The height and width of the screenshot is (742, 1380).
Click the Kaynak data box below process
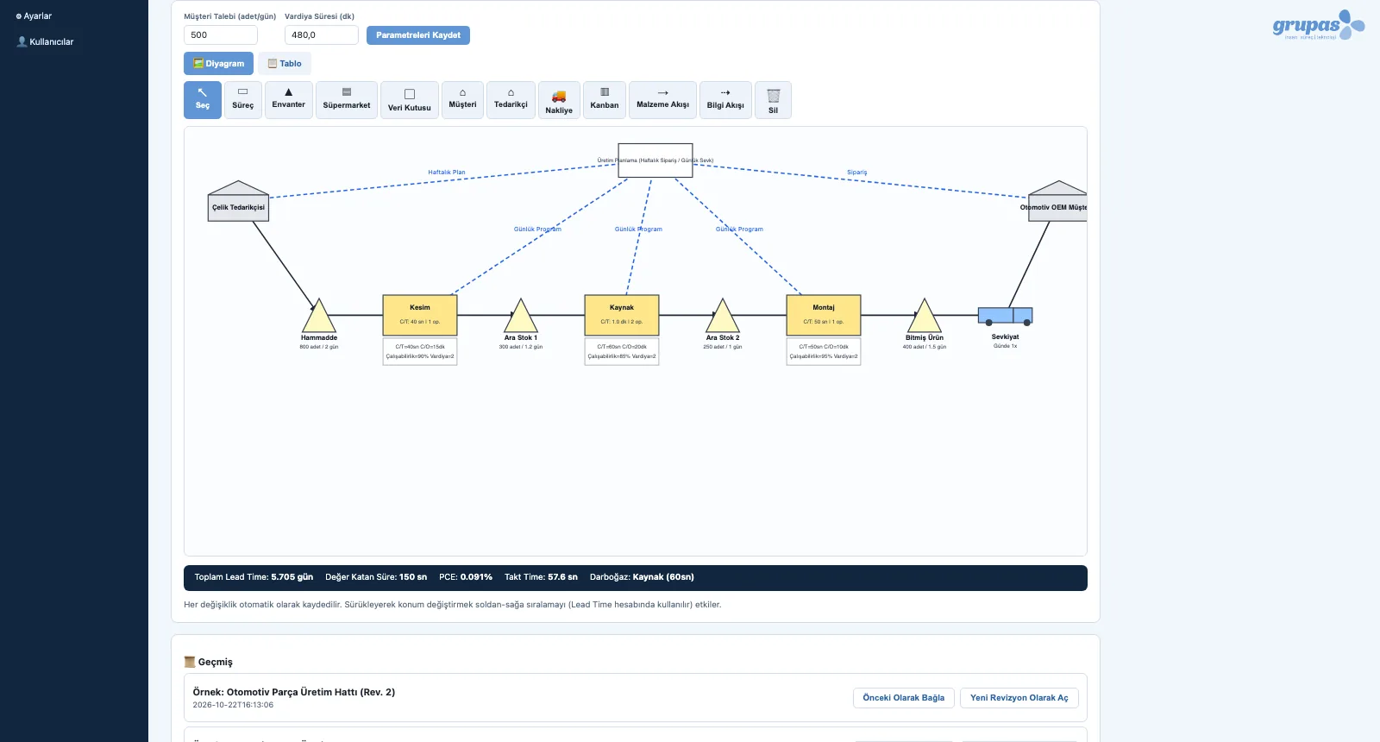click(622, 351)
